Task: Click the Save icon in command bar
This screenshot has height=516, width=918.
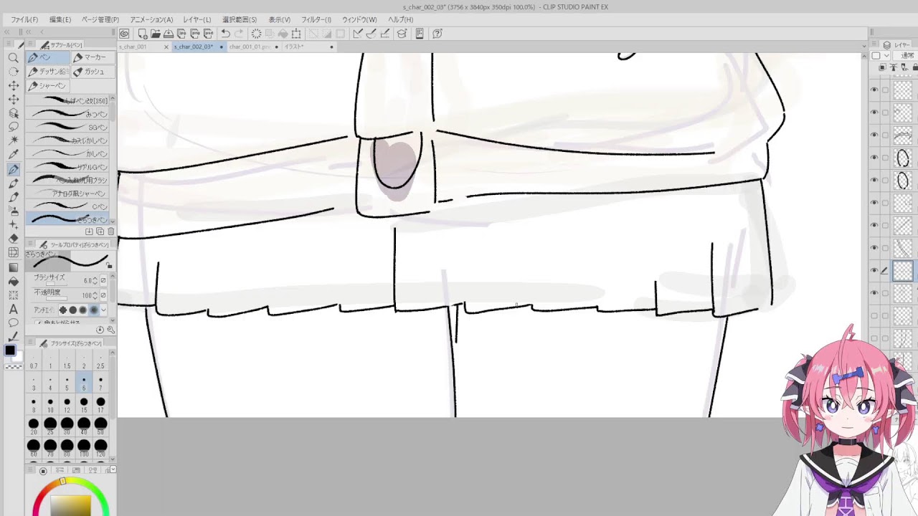Action: coord(169,34)
